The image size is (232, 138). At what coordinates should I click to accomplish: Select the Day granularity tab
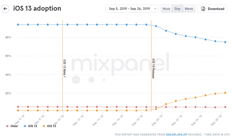(178, 9)
